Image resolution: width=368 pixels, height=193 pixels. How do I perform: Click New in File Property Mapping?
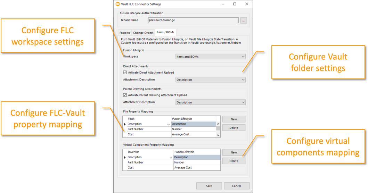234,119
